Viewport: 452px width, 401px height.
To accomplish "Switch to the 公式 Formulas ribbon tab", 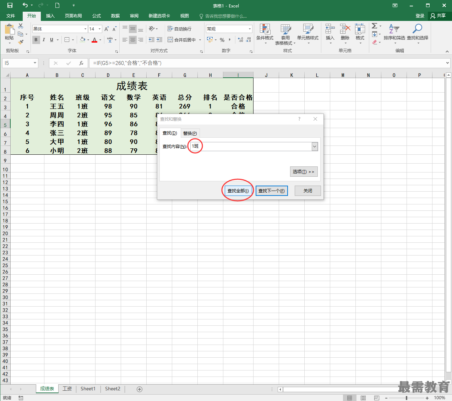I will click(97, 16).
